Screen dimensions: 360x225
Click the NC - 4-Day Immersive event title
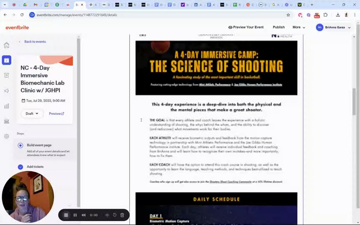(42, 79)
